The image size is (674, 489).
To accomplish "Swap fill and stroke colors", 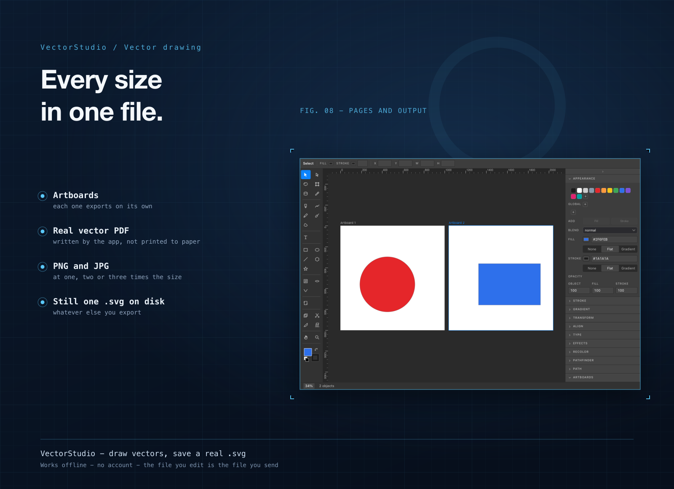I will (316, 349).
